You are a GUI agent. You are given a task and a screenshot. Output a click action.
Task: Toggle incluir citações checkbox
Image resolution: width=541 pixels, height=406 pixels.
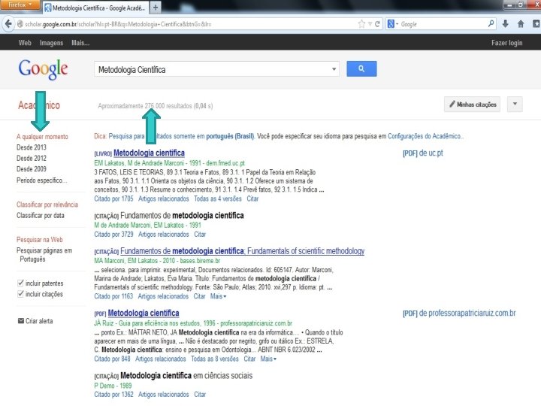click(x=20, y=294)
